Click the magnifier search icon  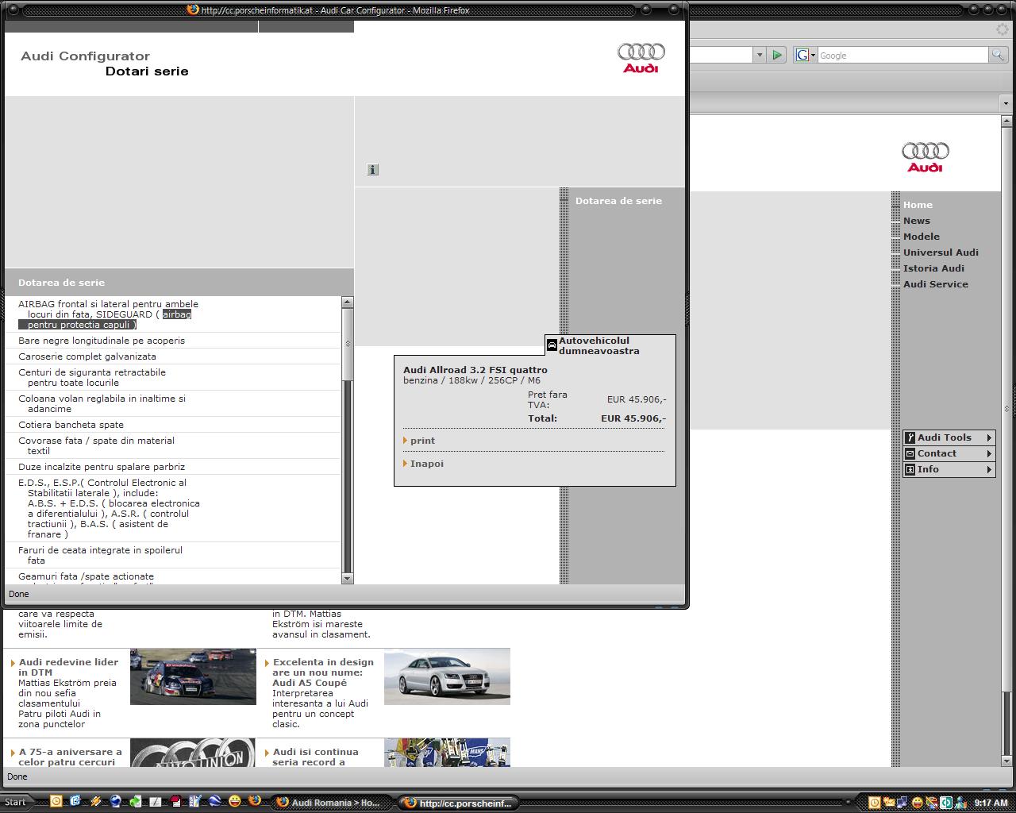[x=998, y=55]
